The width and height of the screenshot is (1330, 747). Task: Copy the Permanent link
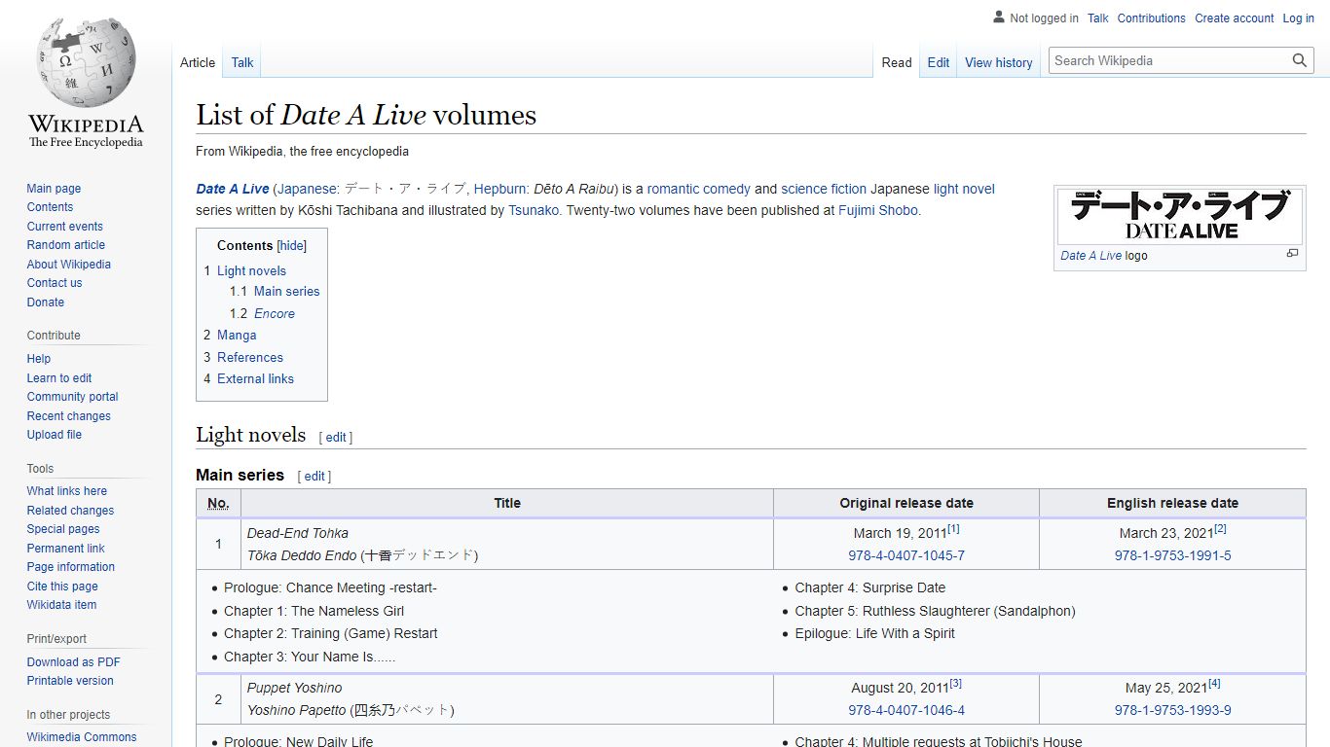[65, 549]
